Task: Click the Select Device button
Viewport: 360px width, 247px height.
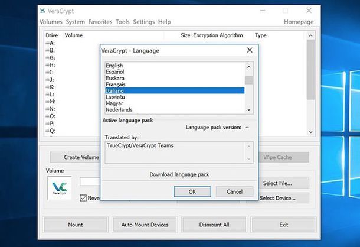Action: tap(284, 198)
